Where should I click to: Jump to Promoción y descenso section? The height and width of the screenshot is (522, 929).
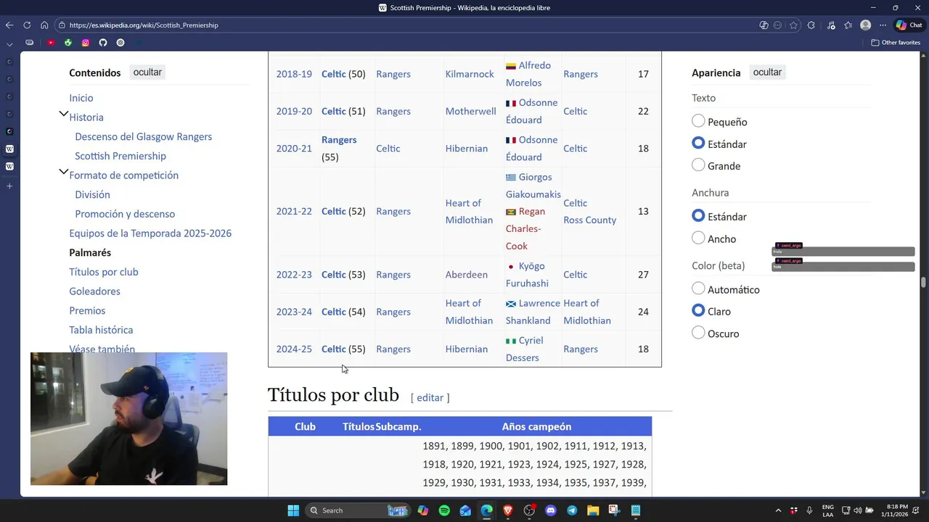pyautogui.click(x=125, y=214)
